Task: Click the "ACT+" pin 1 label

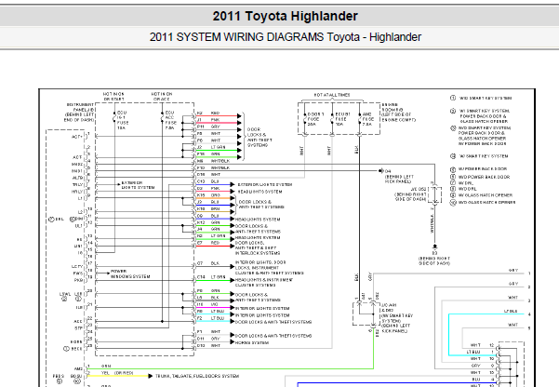Action: (x=77, y=137)
